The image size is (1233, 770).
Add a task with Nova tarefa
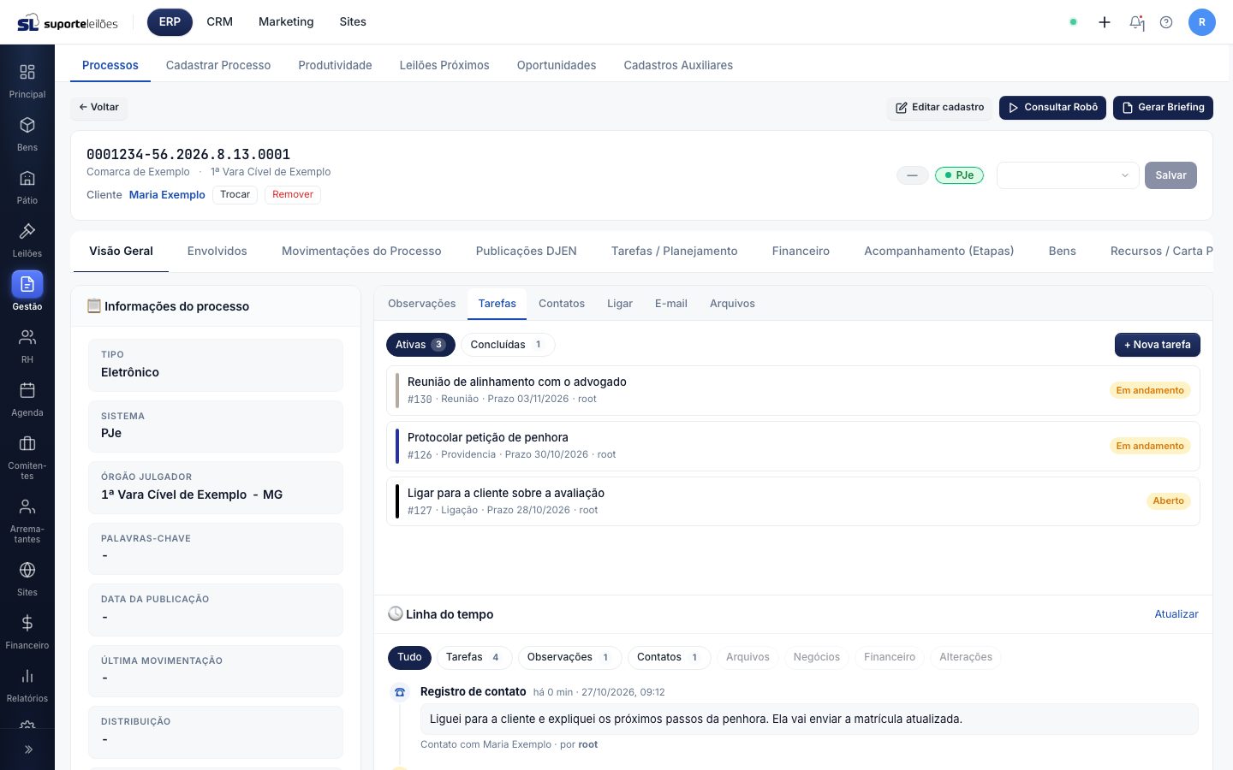click(1158, 345)
